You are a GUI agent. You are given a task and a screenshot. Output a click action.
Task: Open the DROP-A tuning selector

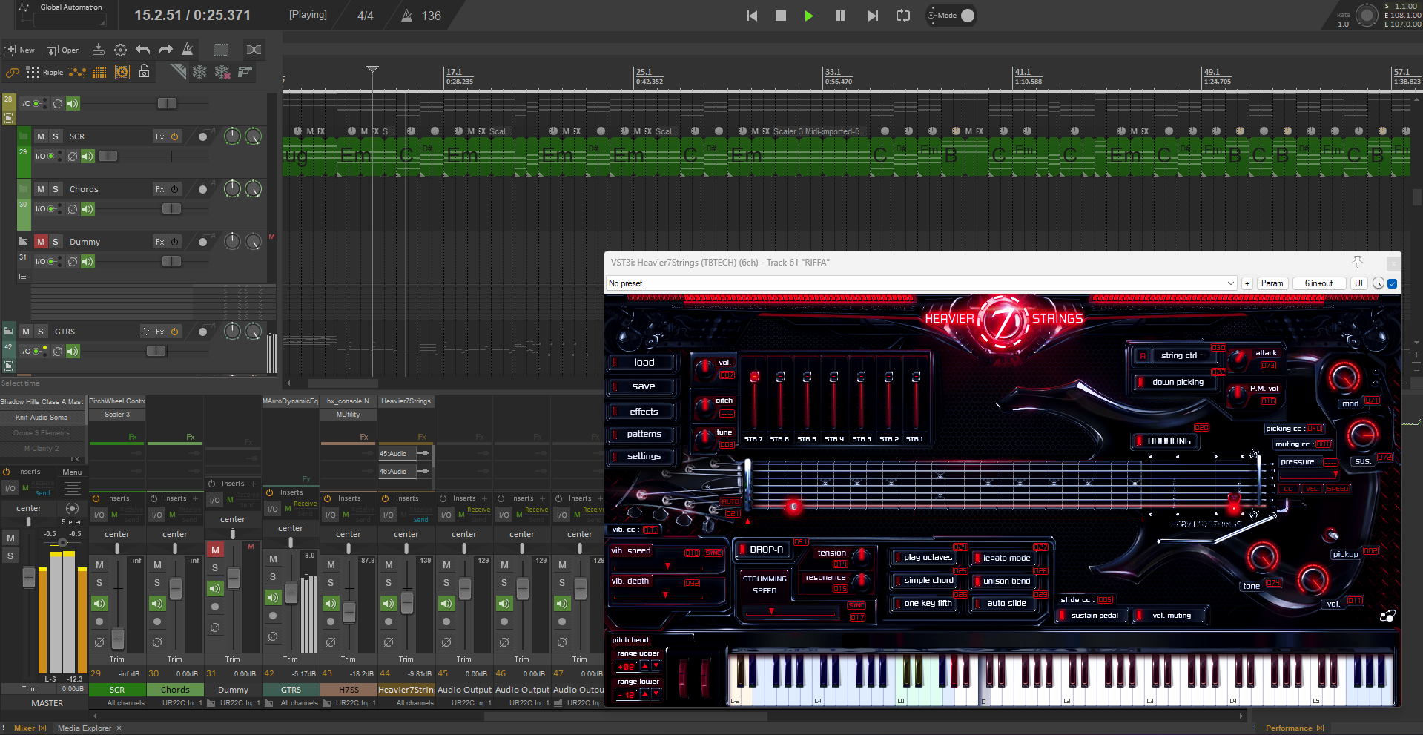pyautogui.click(x=764, y=550)
